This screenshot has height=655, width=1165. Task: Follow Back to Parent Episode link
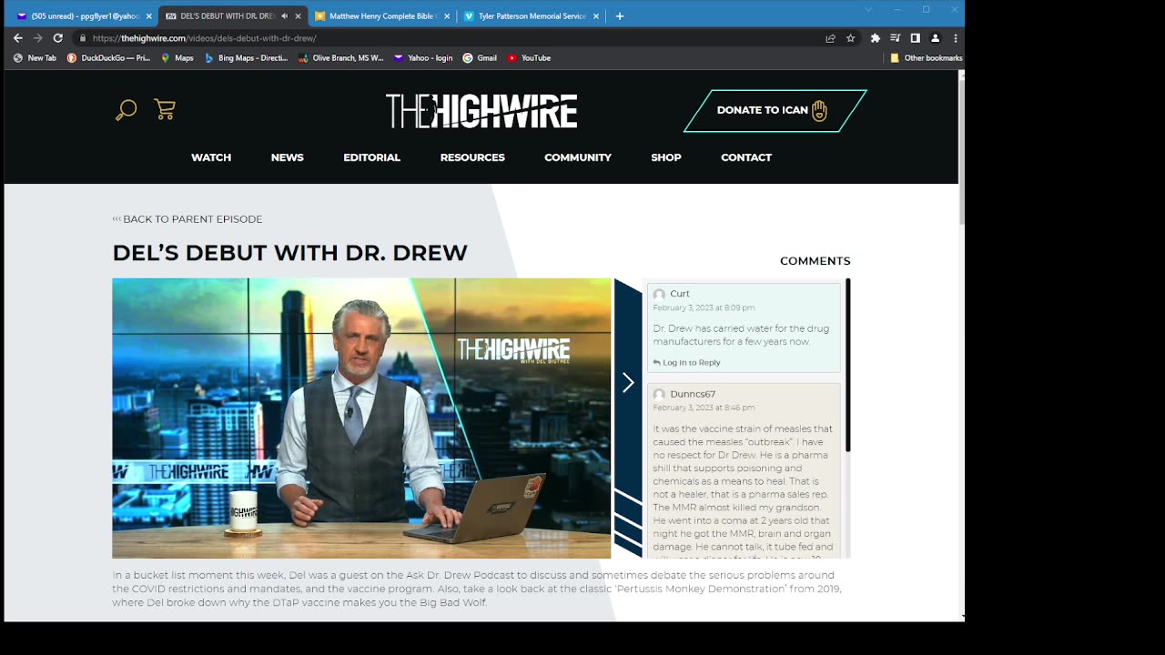187,219
